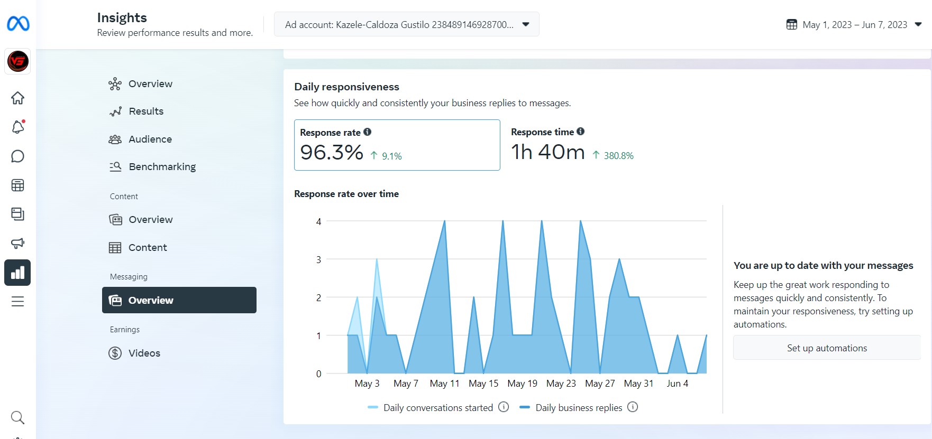The height and width of the screenshot is (439, 932).
Task: Open the Home icon in left rail
Action: [17, 98]
